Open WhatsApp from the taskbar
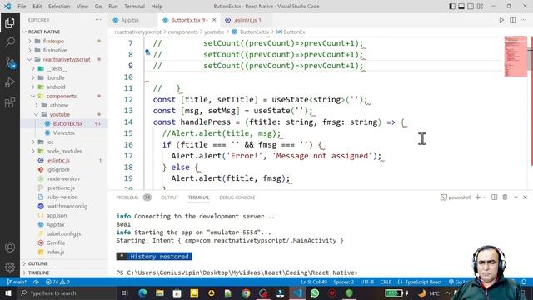The image size is (533, 300). [315, 292]
